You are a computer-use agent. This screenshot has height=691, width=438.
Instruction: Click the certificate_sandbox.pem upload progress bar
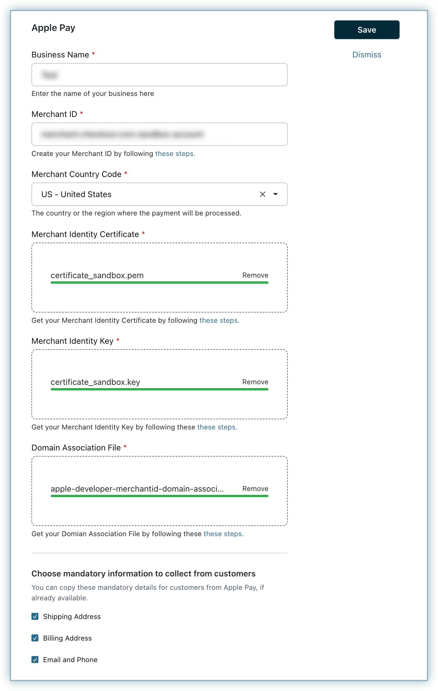pos(159,283)
